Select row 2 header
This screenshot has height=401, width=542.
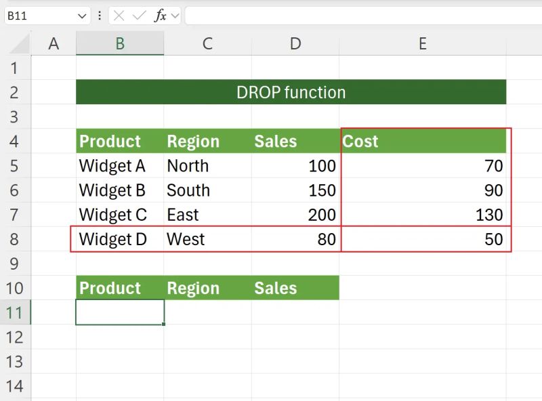click(x=15, y=92)
